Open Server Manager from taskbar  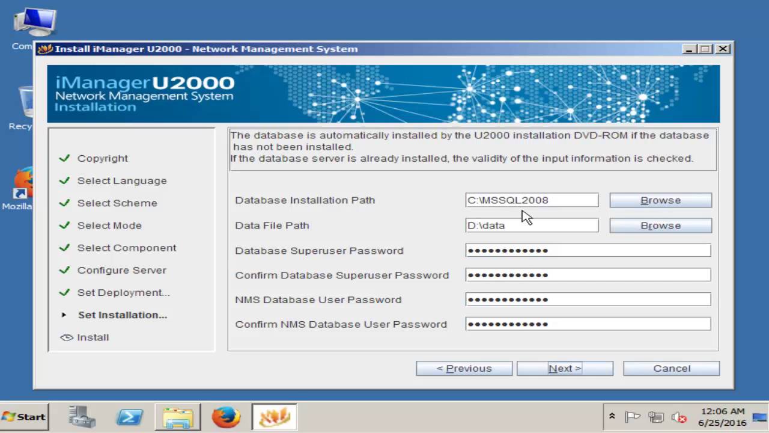pyautogui.click(x=82, y=417)
